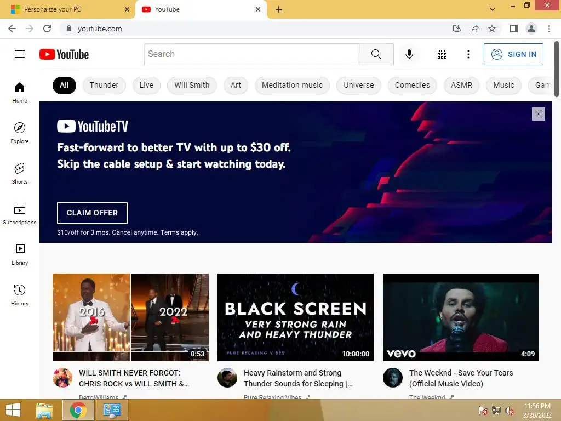Image resolution: width=561 pixels, height=421 pixels.
Task: Open a new browser tab
Action: tap(279, 9)
